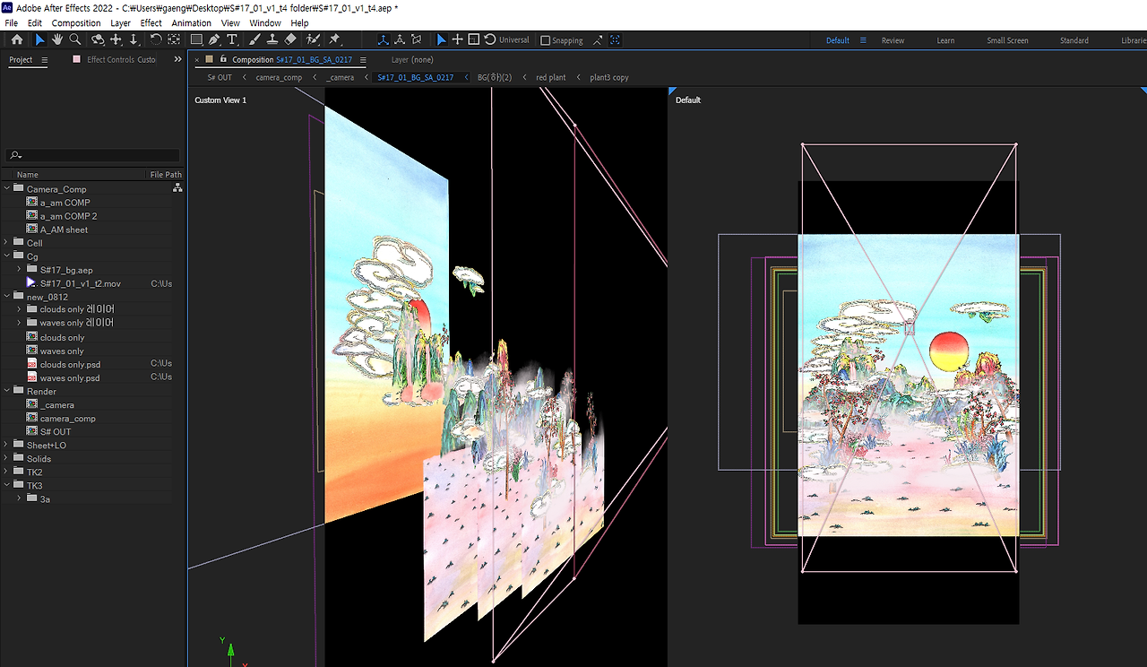
Task: Collapse the Render folder
Action: click(7, 391)
